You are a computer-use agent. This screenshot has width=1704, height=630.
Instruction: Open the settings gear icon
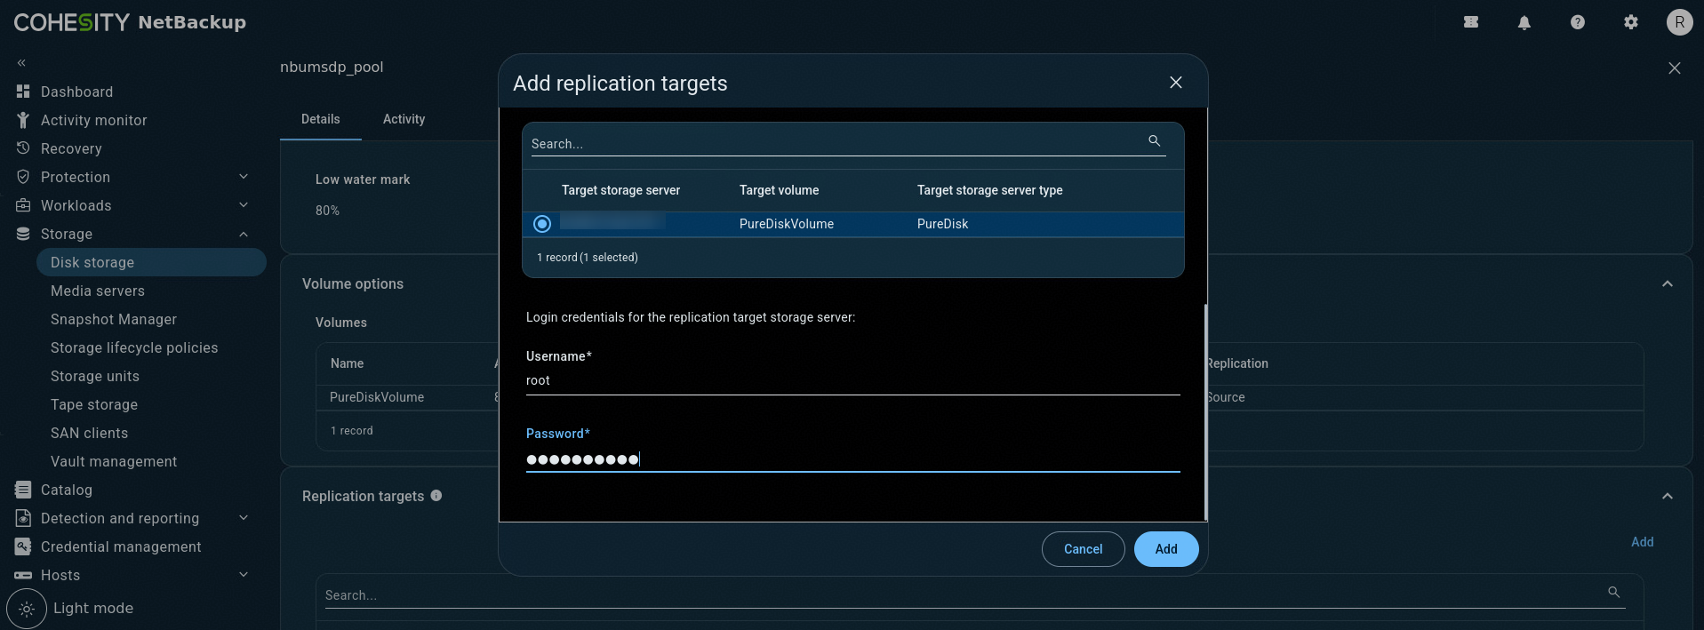click(x=1631, y=22)
